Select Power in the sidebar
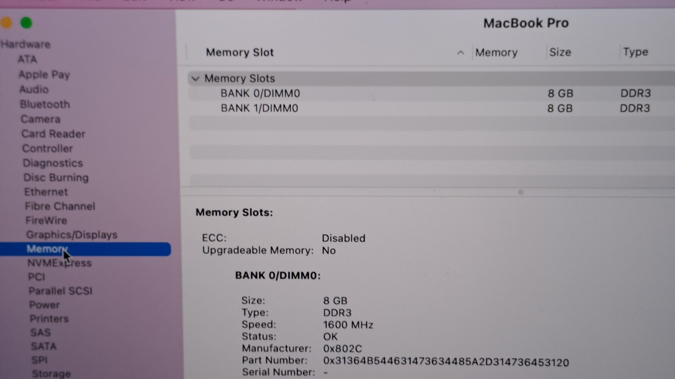The image size is (675, 379). 44,304
